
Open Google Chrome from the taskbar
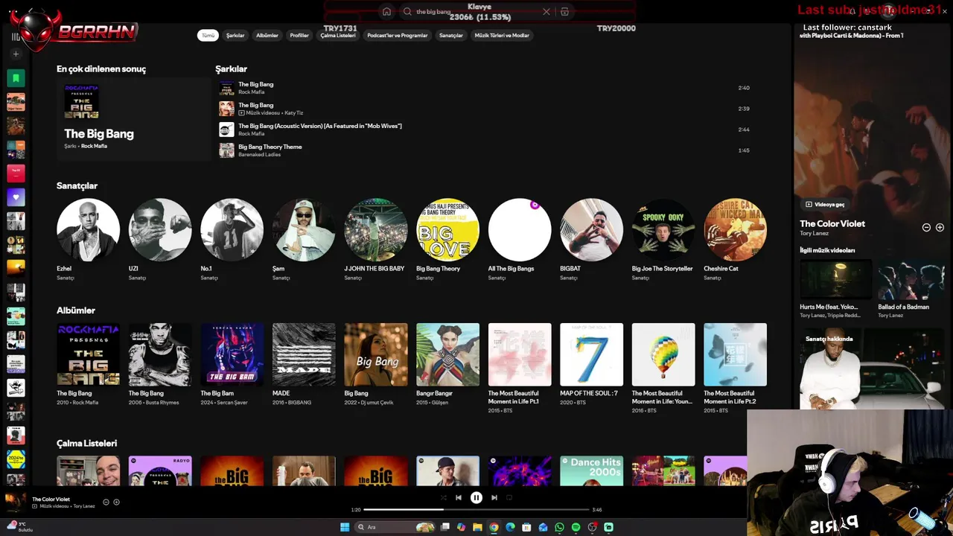coord(494,527)
